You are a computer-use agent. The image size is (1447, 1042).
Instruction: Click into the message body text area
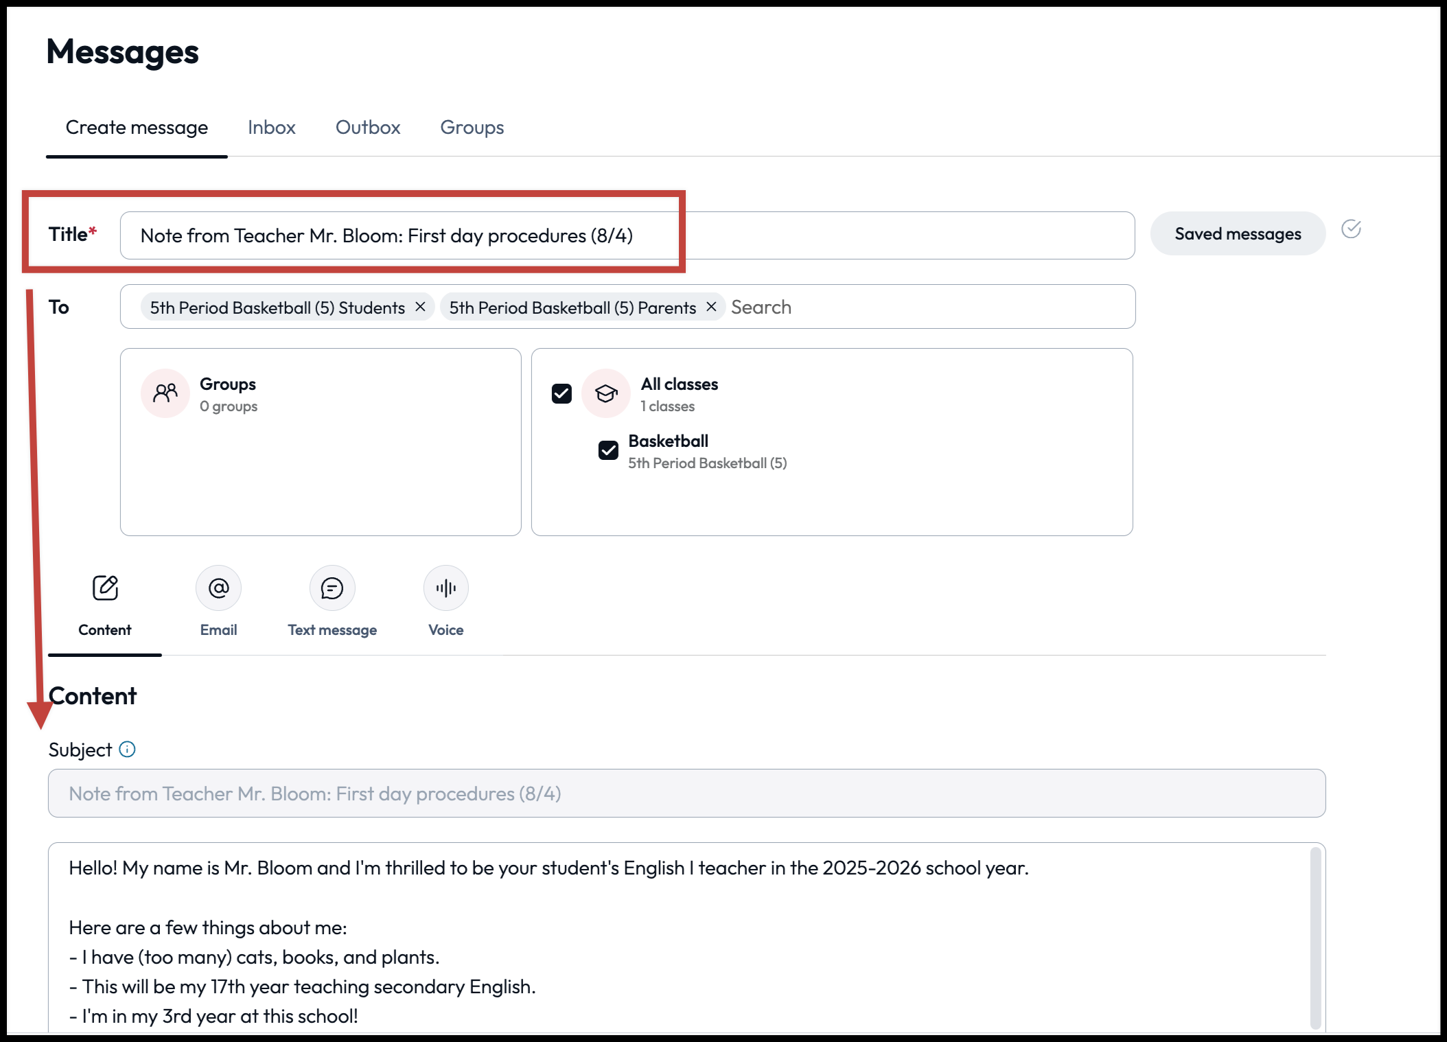pos(686,961)
